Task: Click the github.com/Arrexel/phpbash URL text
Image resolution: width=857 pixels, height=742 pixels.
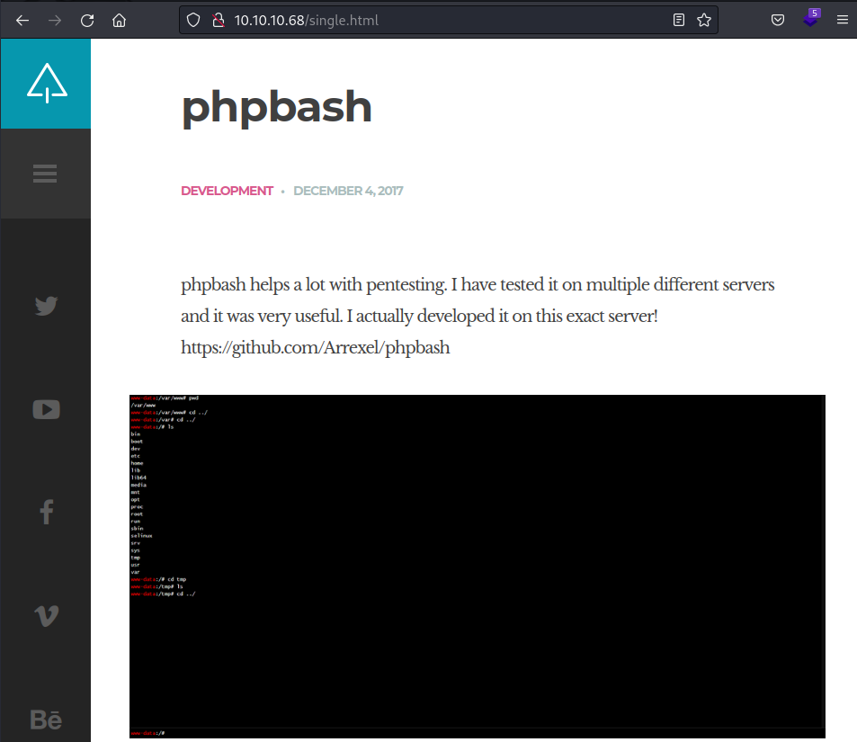Action: point(316,348)
